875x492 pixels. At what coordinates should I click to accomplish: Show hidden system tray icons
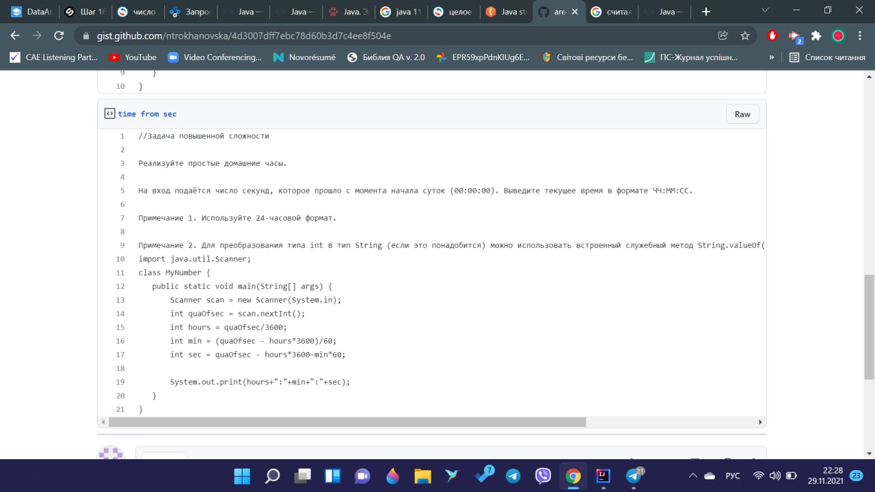pyautogui.click(x=692, y=476)
